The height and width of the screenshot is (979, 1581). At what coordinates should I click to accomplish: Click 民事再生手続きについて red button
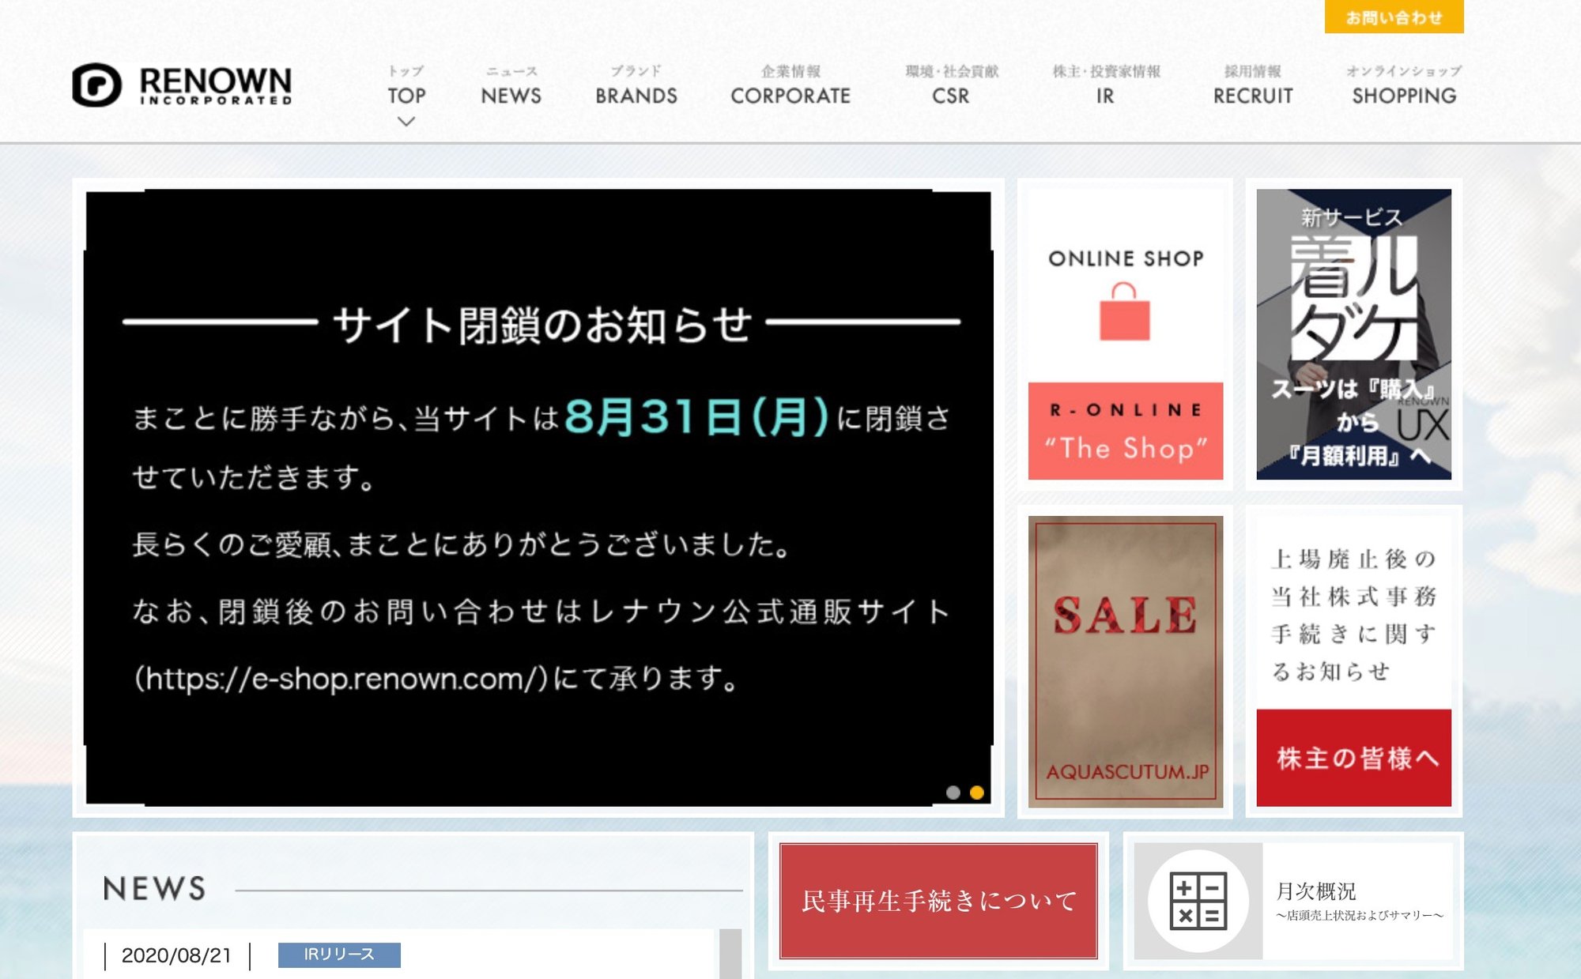point(938,901)
